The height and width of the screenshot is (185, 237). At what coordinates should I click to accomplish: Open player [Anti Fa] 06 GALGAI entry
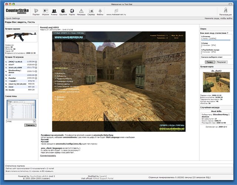[17, 84]
